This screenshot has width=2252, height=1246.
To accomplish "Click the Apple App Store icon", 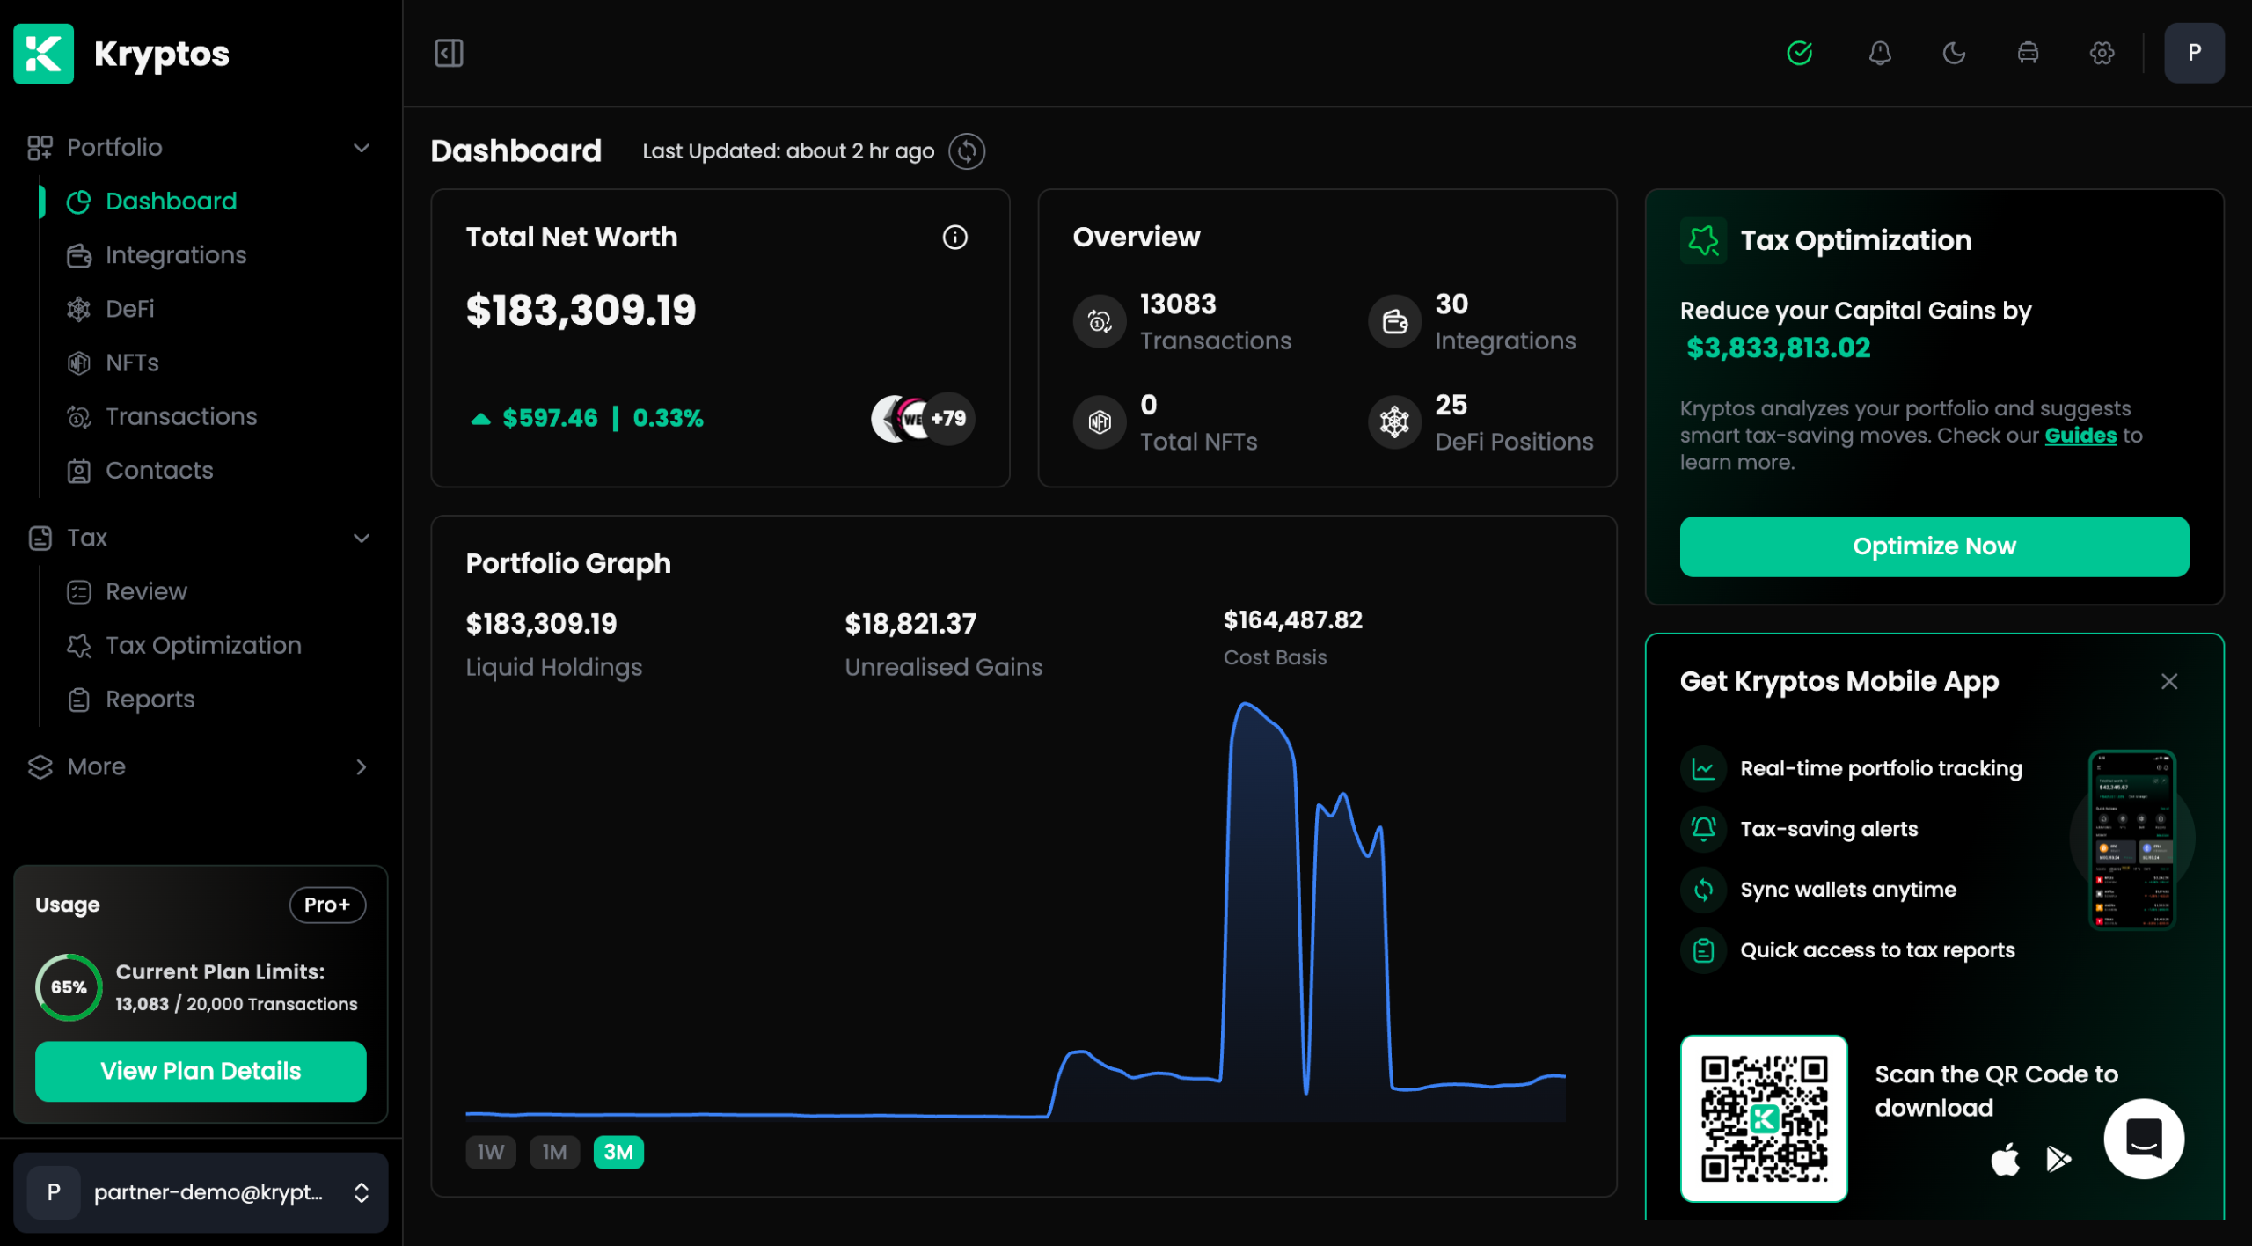I will click(x=2005, y=1159).
